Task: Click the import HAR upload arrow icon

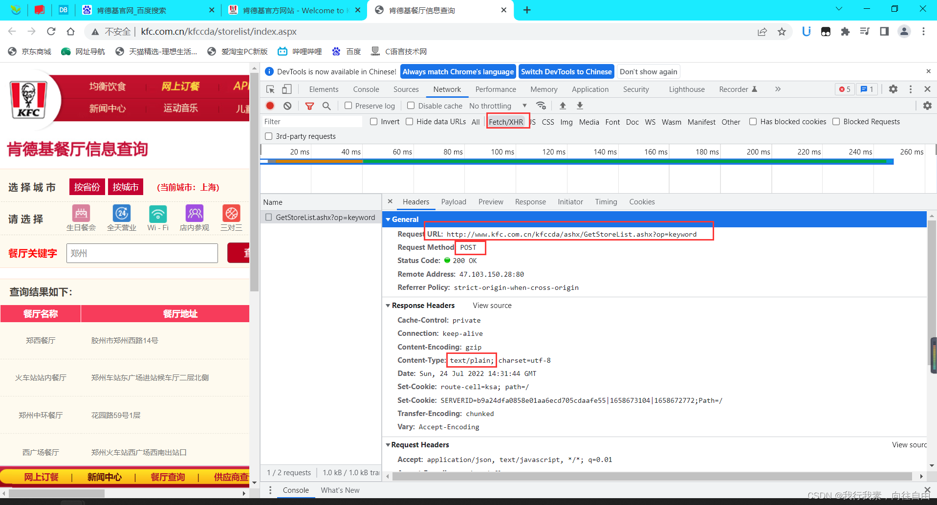Action: [563, 106]
